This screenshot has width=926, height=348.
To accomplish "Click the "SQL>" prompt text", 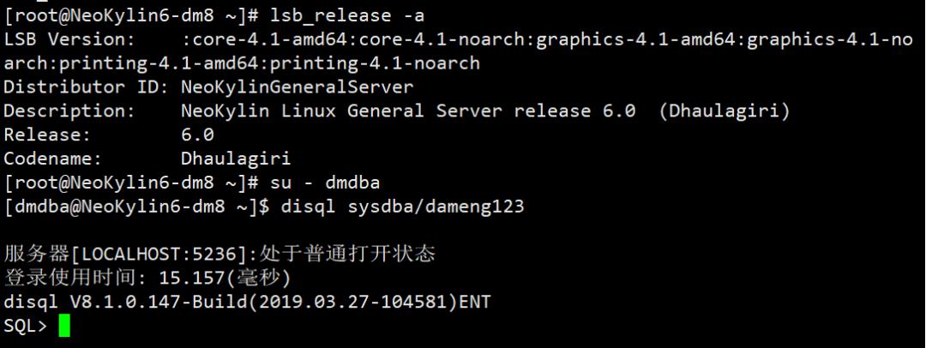I will pos(26,327).
